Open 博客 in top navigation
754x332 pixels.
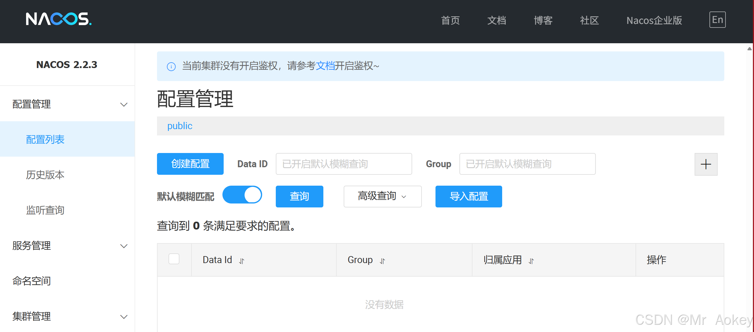coord(543,20)
